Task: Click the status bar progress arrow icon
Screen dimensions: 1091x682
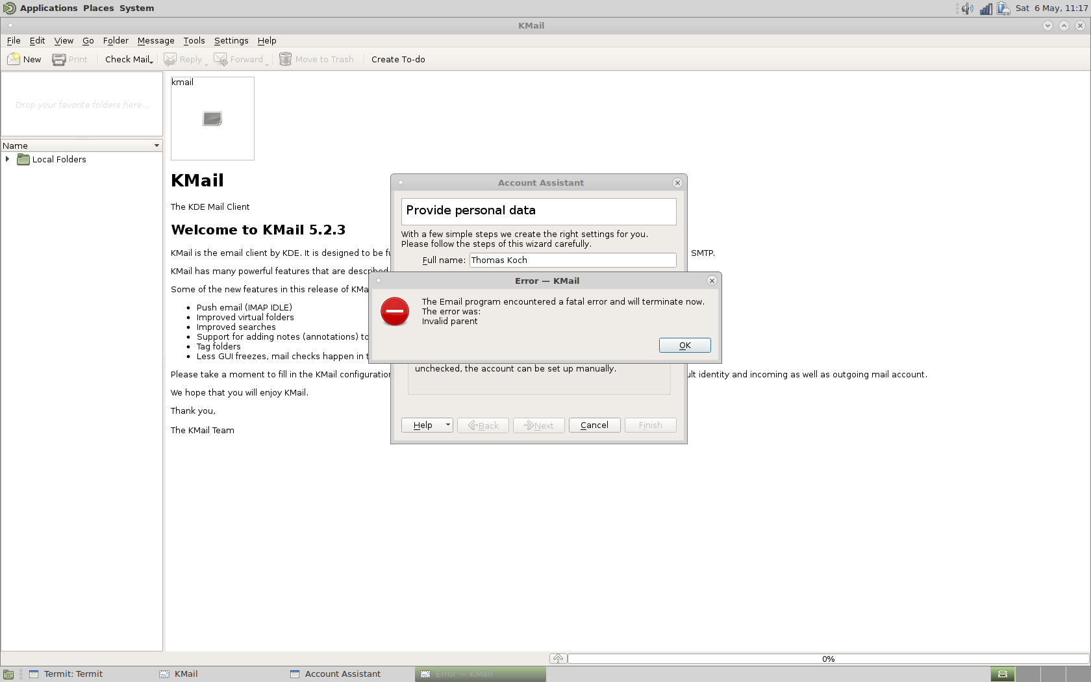Action: tap(558, 659)
